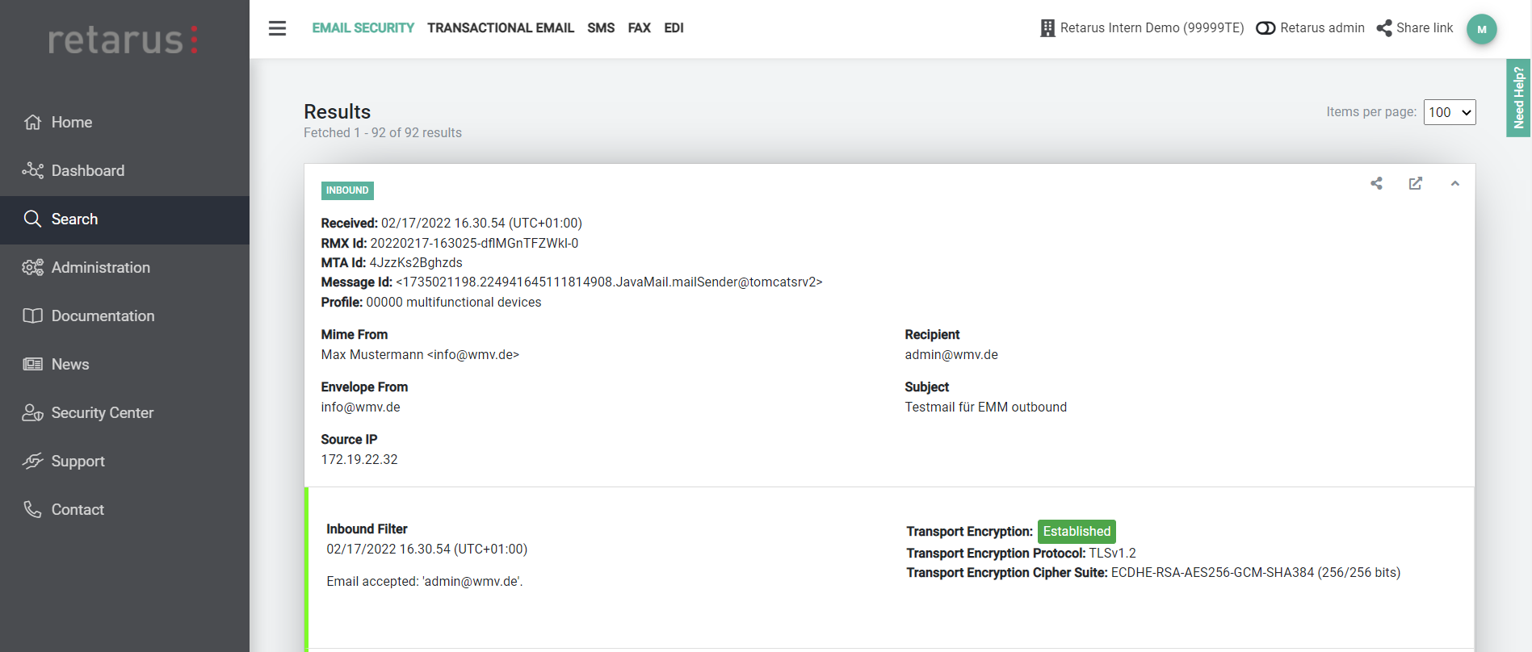Screen dimensions: 1532x652
Task: Click the Administration gears icon
Action: [x=32, y=267]
